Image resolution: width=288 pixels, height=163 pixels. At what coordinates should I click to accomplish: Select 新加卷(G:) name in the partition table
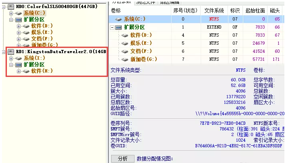(144, 59)
